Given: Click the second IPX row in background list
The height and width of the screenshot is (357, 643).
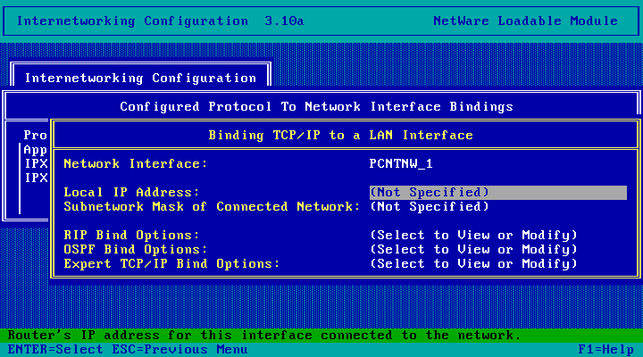Looking at the screenshot, I should pos(36,178).
